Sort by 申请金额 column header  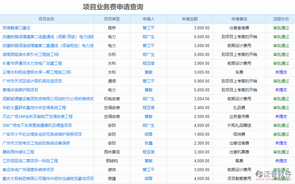pyautogui.click(x=190, y=19)
